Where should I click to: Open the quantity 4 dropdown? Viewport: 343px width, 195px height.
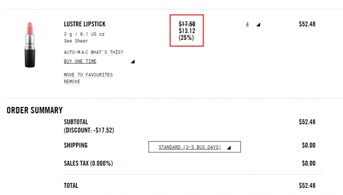pyautogui.click(x=247, y=24)
